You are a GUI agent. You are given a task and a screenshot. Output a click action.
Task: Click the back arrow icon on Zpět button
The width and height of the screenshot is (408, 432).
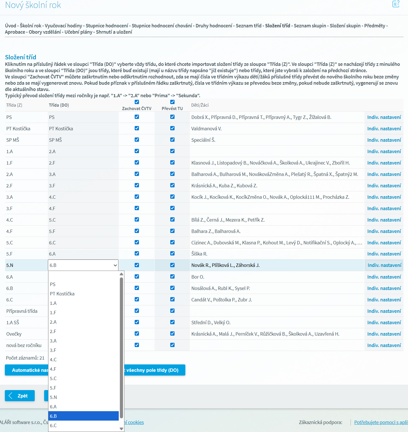(11, 396)
